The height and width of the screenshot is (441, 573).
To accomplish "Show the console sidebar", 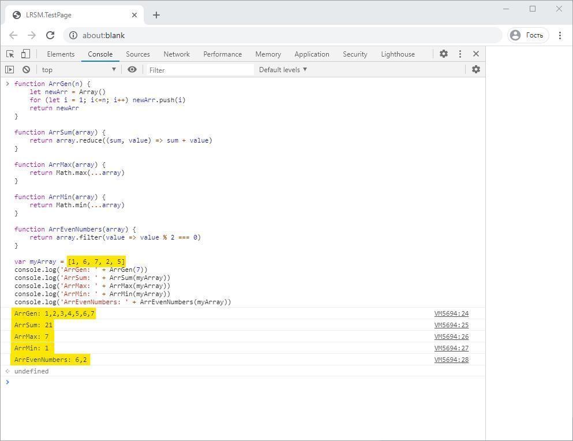I will pos(9,69).
